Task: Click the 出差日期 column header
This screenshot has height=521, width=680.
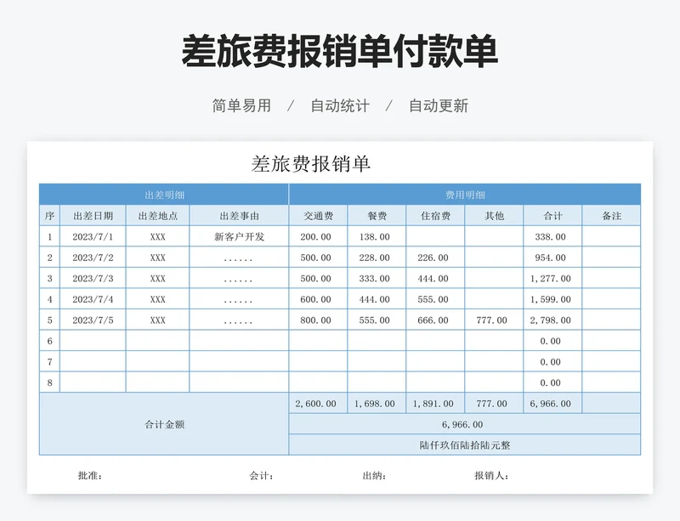Action: pyautogui.click(x=93, y=216)
